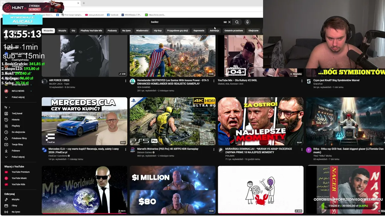
Task: Open YouTube Premium from the sidebar
Action: [21, 172]
